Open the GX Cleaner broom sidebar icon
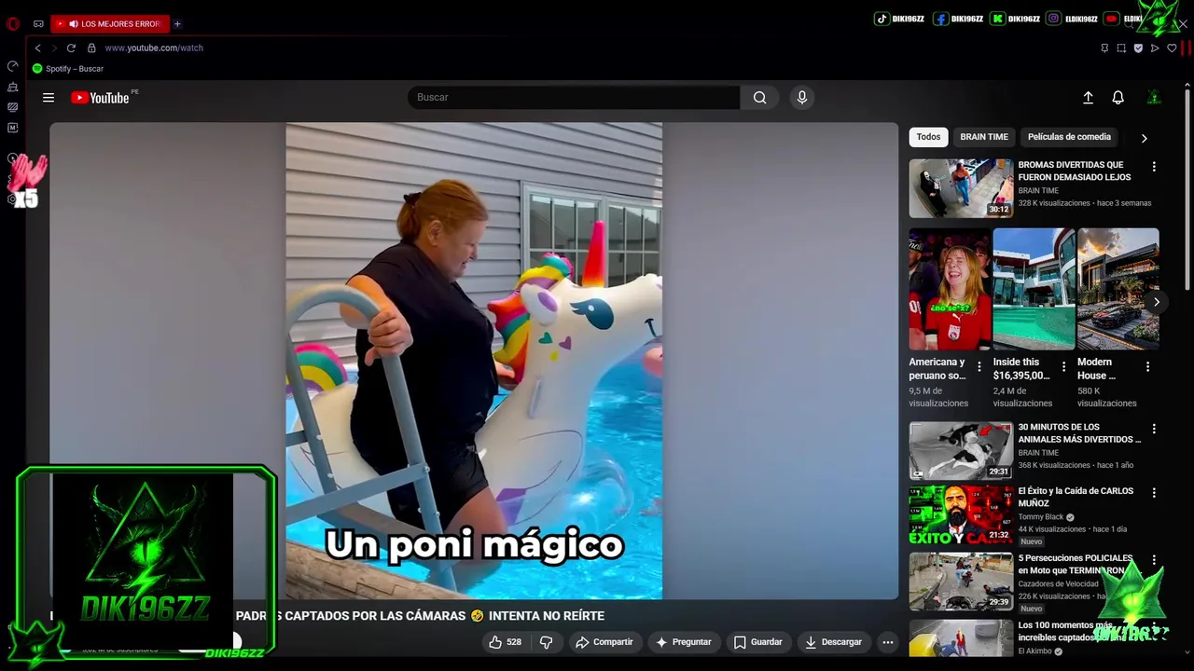1194x671 pixels. click(13, 87)
